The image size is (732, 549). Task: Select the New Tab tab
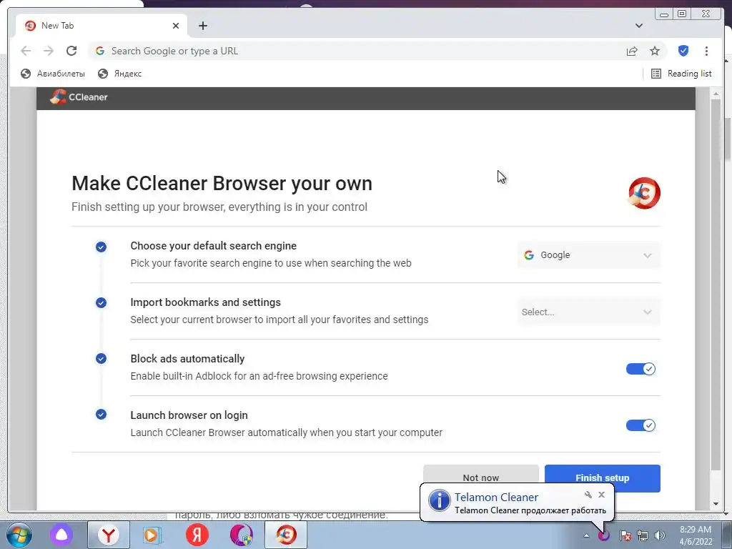(102, 26)
